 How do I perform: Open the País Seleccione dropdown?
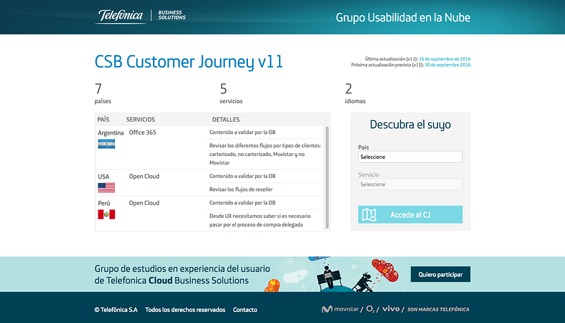410,157
